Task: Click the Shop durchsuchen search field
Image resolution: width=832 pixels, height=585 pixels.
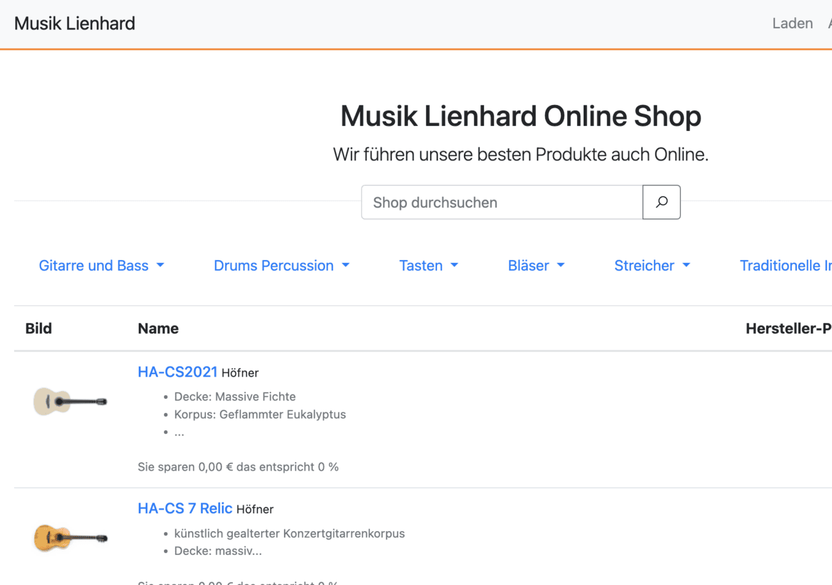Action: [502, 202]
